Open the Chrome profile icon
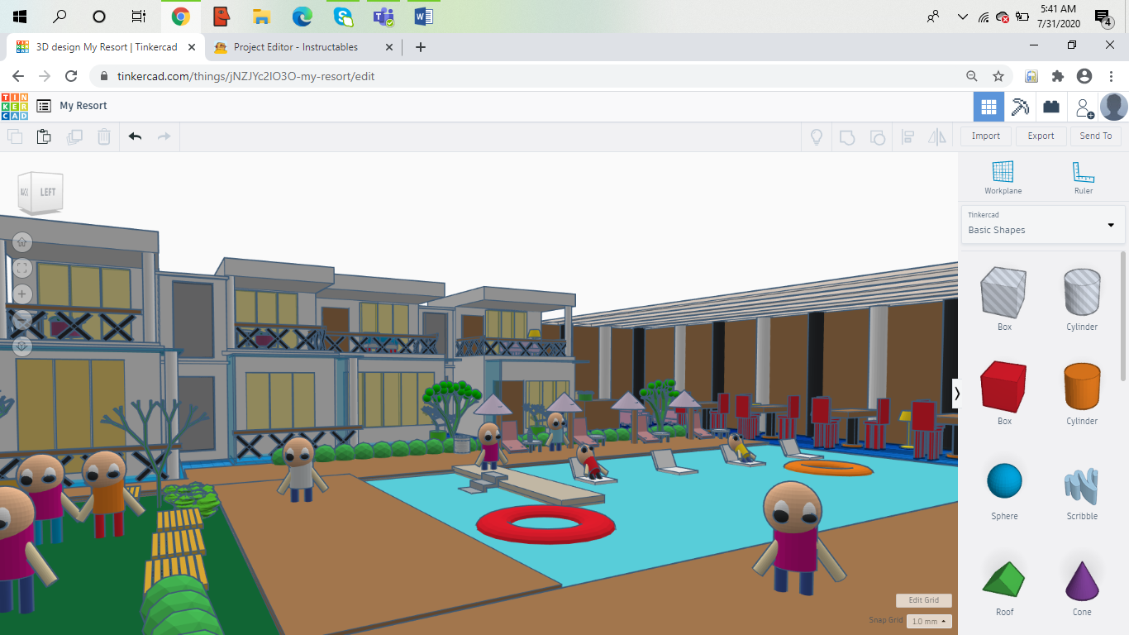 (x=1084, y=76)
